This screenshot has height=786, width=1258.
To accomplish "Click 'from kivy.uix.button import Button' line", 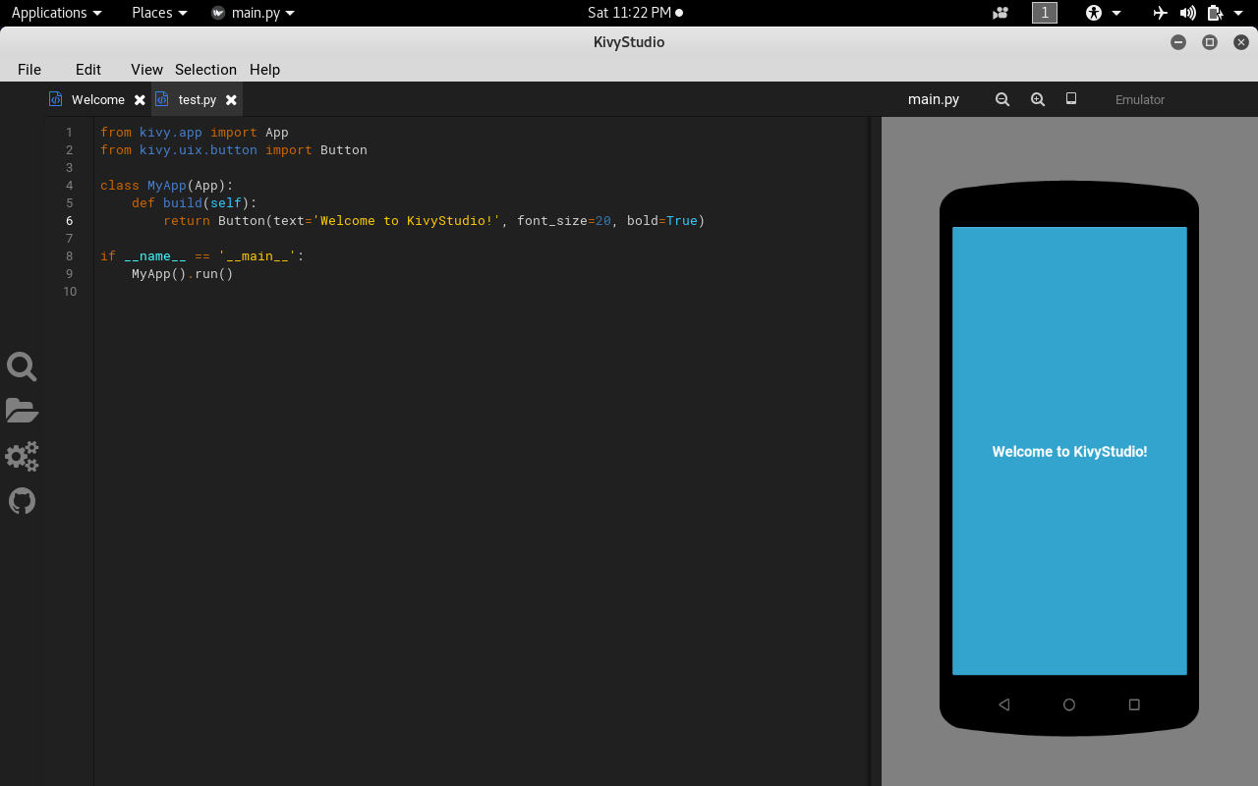I will (234, 149).
